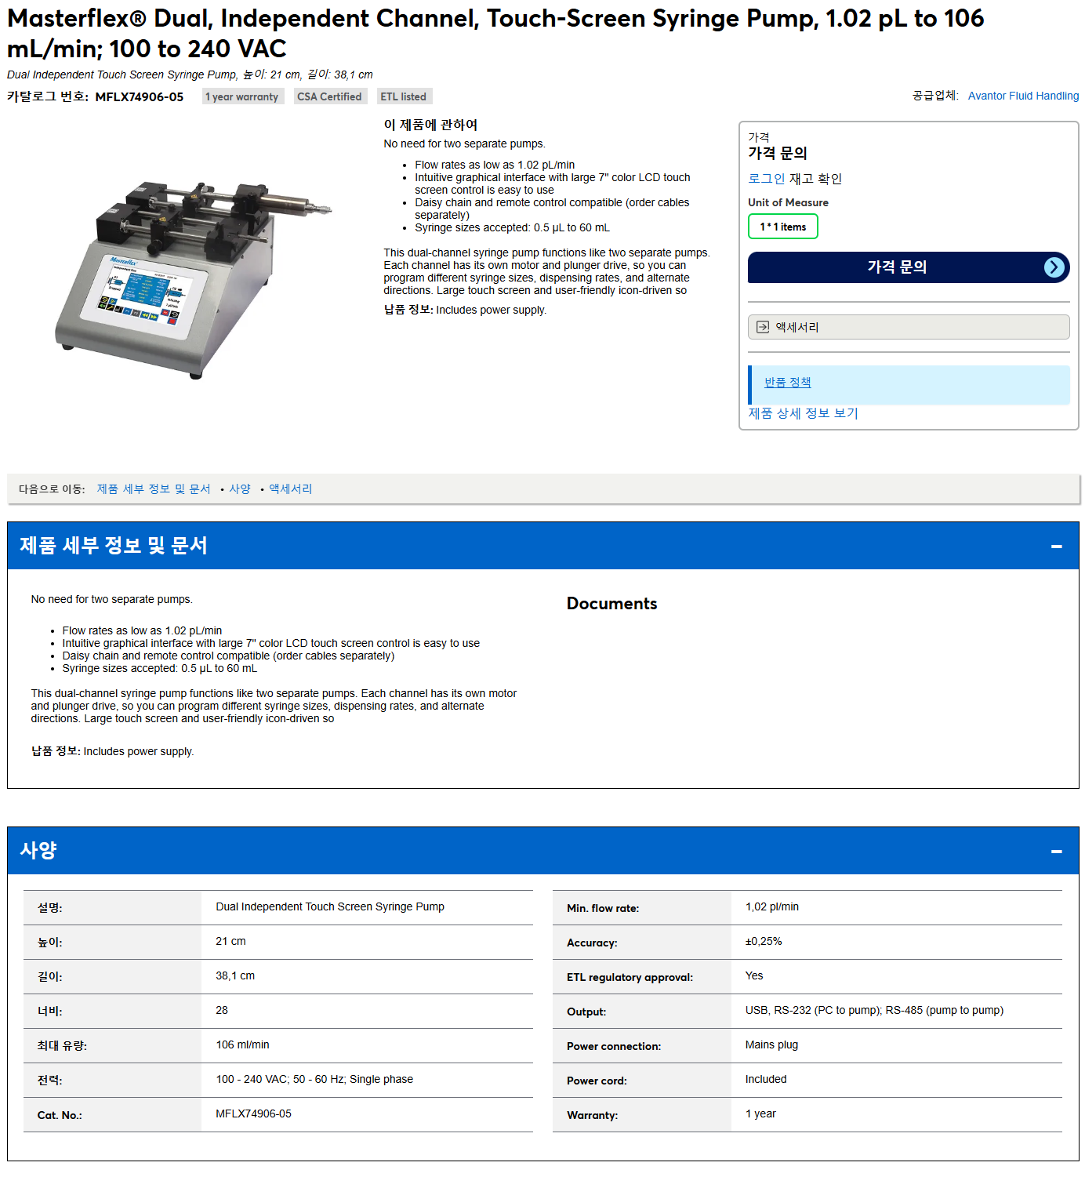Select the '1 year' warranty table value
1085x1177 pixels.
coord(760,1113)
